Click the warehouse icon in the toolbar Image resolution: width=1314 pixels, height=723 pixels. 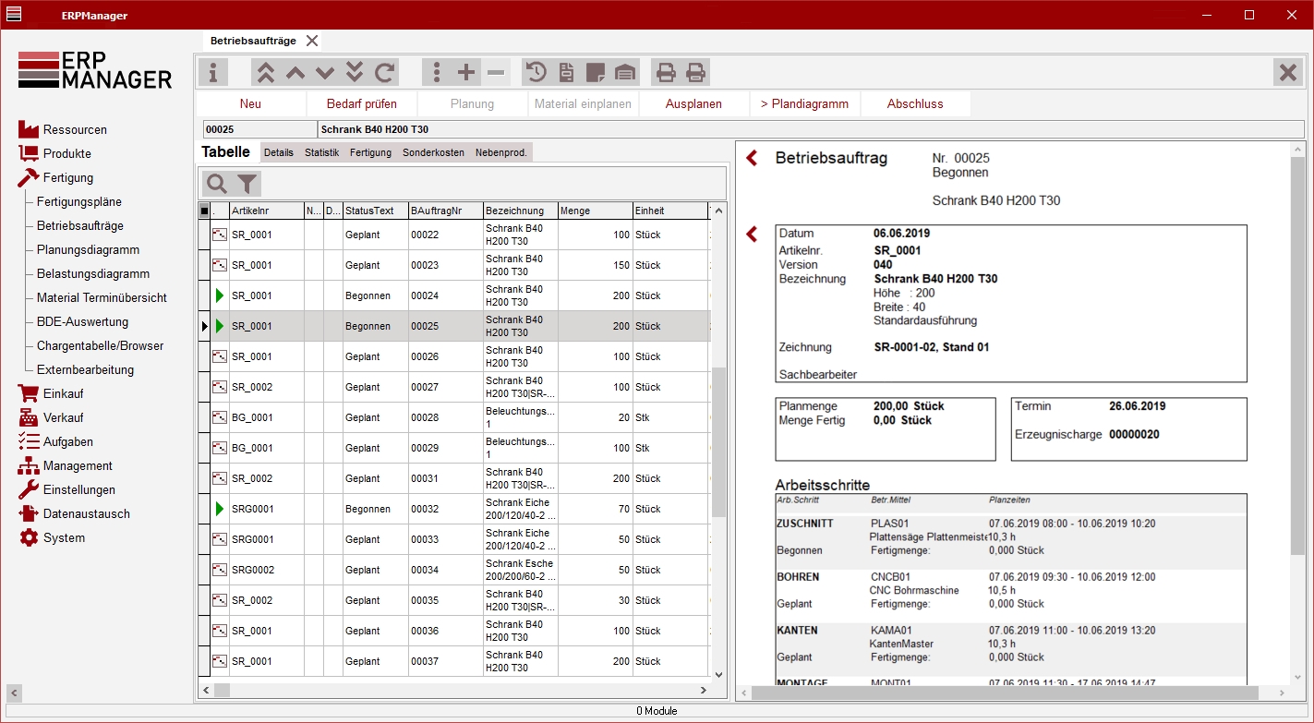point(625,72)
